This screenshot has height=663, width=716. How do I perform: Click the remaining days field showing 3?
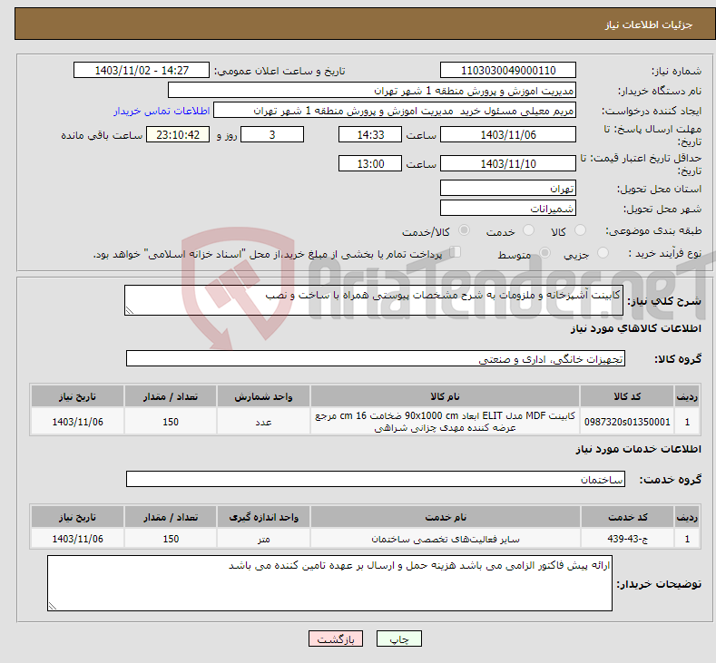click(x=272, y=134)
